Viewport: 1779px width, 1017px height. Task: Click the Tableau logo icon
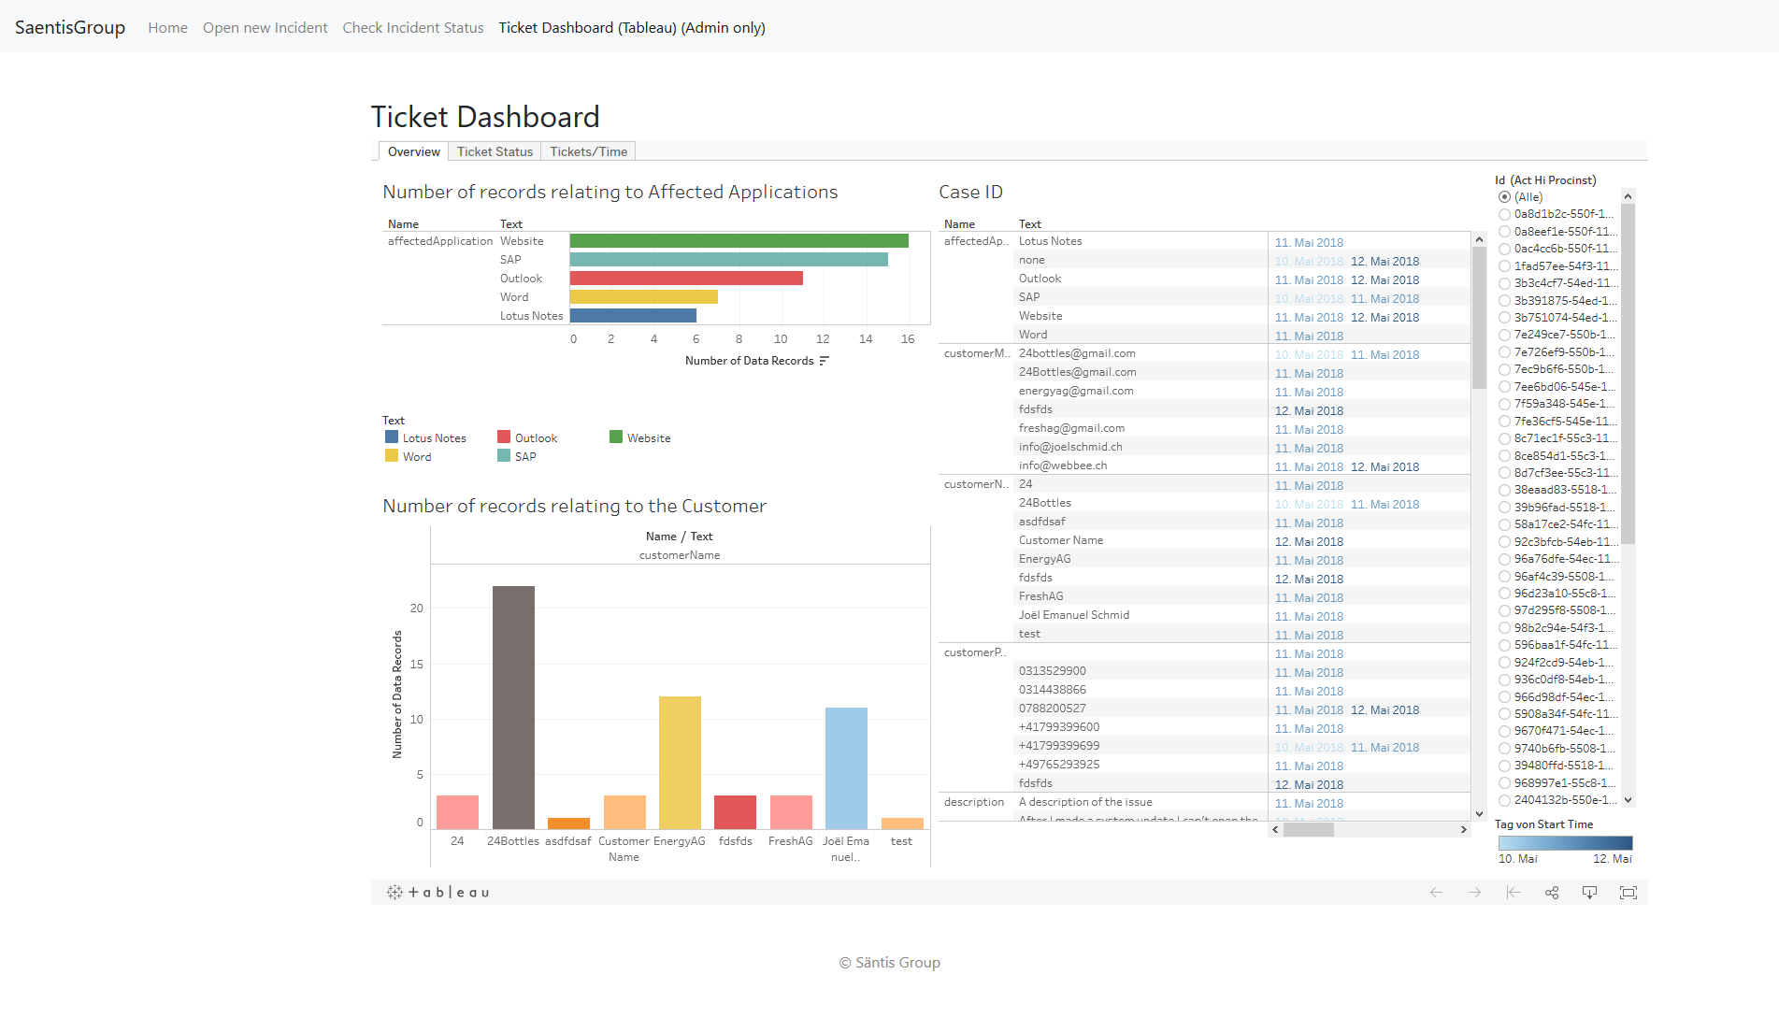(x=438, y=893)
